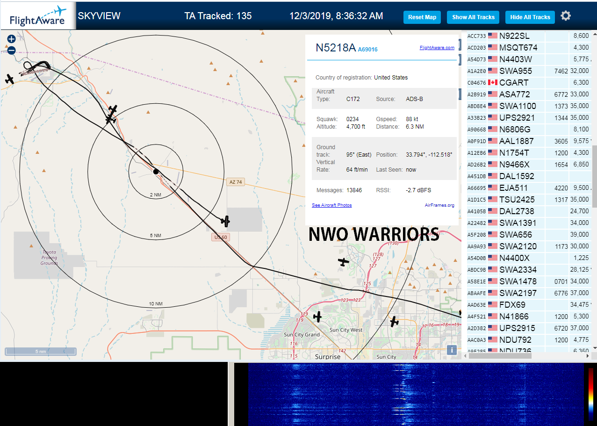Screen dimensions: 597x426
Task: Click Canadian flag beside CGART
Action: [x=492, y=82]
